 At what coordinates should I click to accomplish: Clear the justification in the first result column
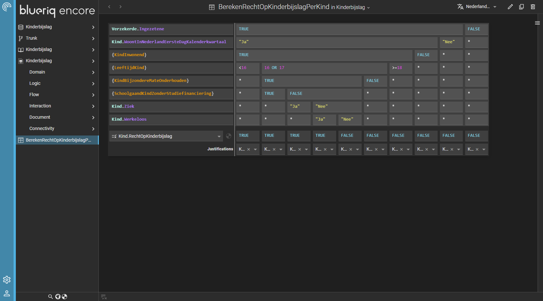click(x=249, y=149)
